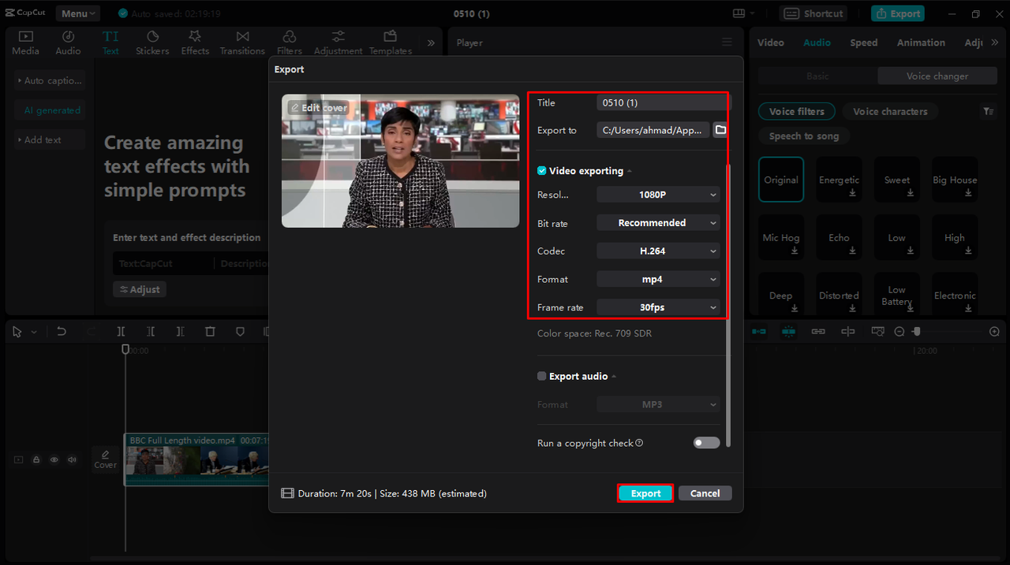Select the Voice characters pill
Viewport: 1010px width, 565px height.
pyautogui.click(x=890, y=112)
